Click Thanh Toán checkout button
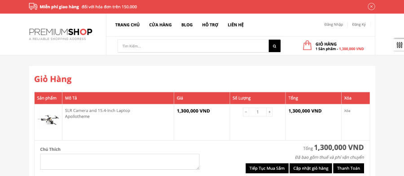 [349, 168]
